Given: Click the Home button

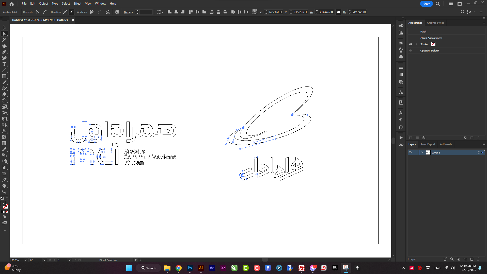Looking at the screenshot, I should point(12,4).
